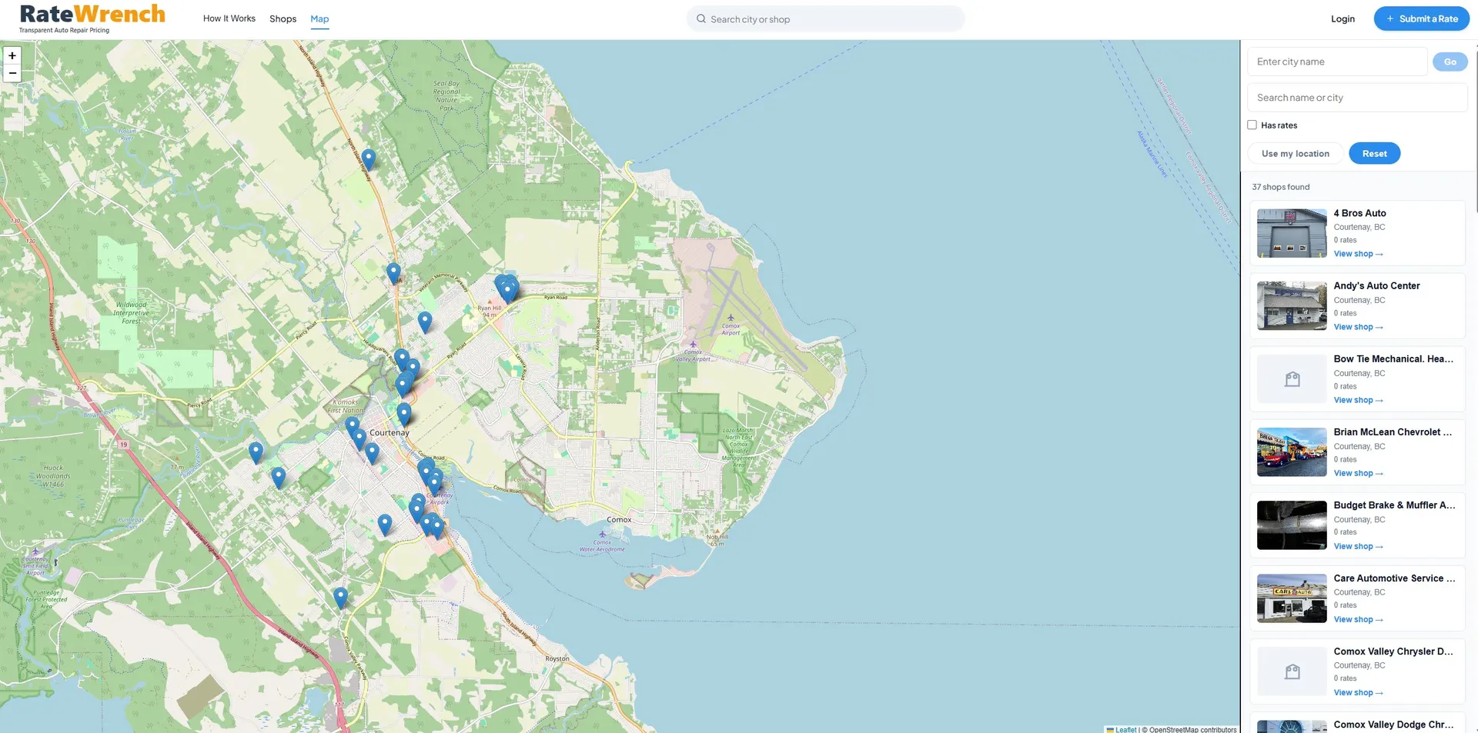Click the Reset button
Viewport: 1478px width, 733px height.
(x=1374, y=153)
